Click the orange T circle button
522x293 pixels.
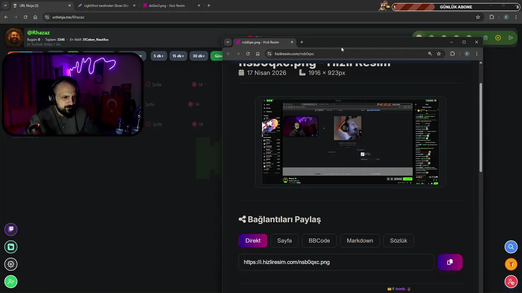click(511, 264)
